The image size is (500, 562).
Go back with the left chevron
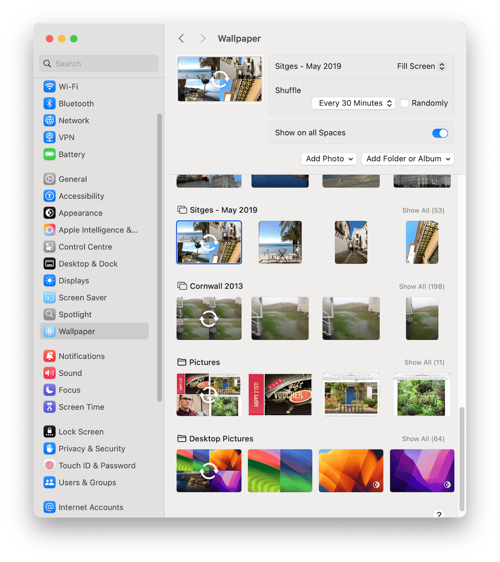pos(181,39)
